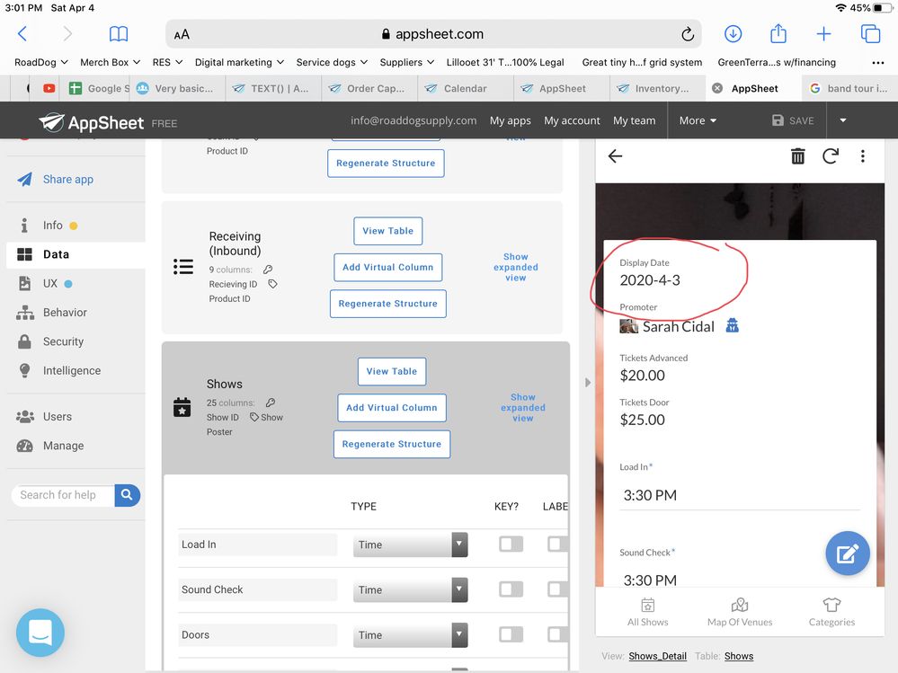Refresh the app preview with sync icon

coord(831,155)
